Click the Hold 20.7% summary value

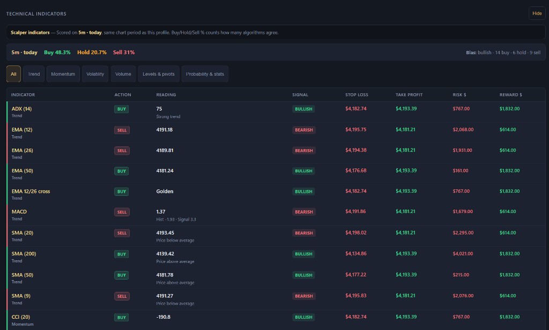92,52
